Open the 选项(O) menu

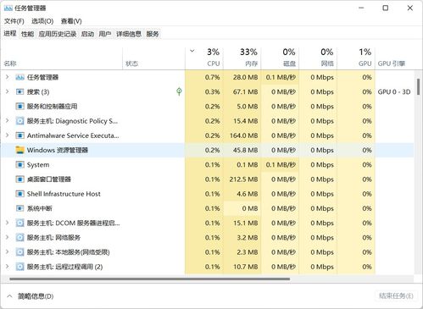(42, 21)
